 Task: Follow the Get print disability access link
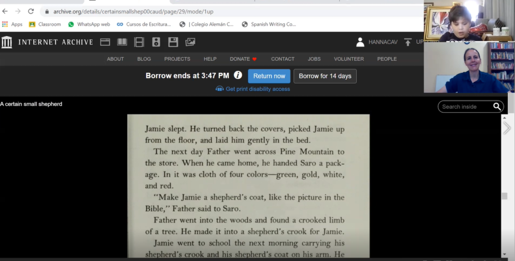pyautogui.click(x=257, y=89)
